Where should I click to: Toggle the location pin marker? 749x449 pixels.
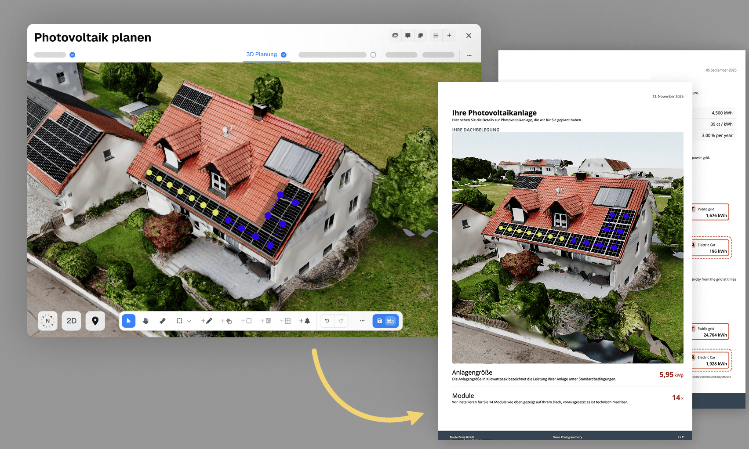[x=95, y=321]
